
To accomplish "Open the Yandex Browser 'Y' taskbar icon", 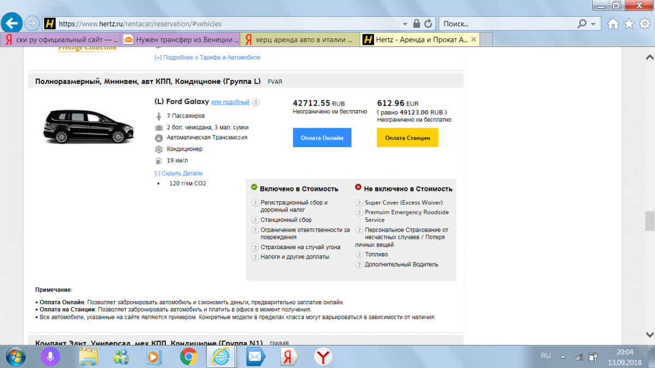I will pos(323,357).
